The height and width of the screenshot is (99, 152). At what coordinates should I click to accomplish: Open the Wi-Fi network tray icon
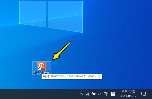(88, 94)
